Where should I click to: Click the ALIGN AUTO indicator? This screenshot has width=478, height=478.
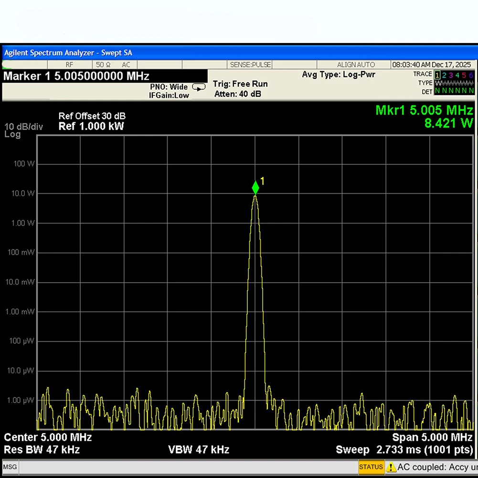point(356,64)
